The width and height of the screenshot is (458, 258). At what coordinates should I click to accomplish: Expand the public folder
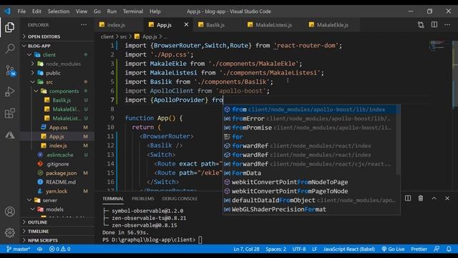click(57, 73)
